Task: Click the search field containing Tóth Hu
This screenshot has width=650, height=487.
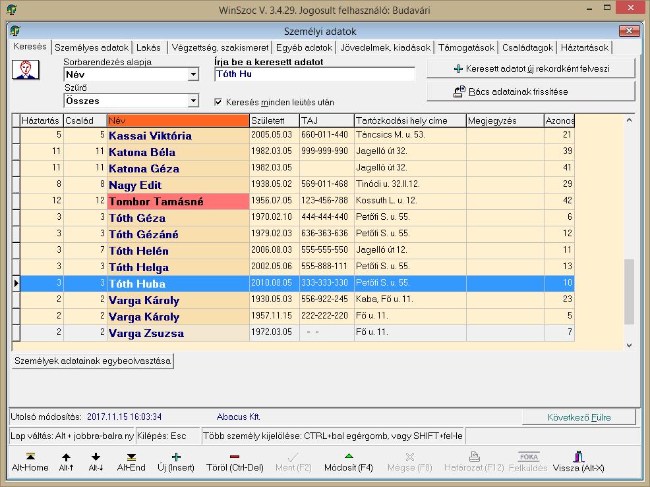Action: coord(314,74)
